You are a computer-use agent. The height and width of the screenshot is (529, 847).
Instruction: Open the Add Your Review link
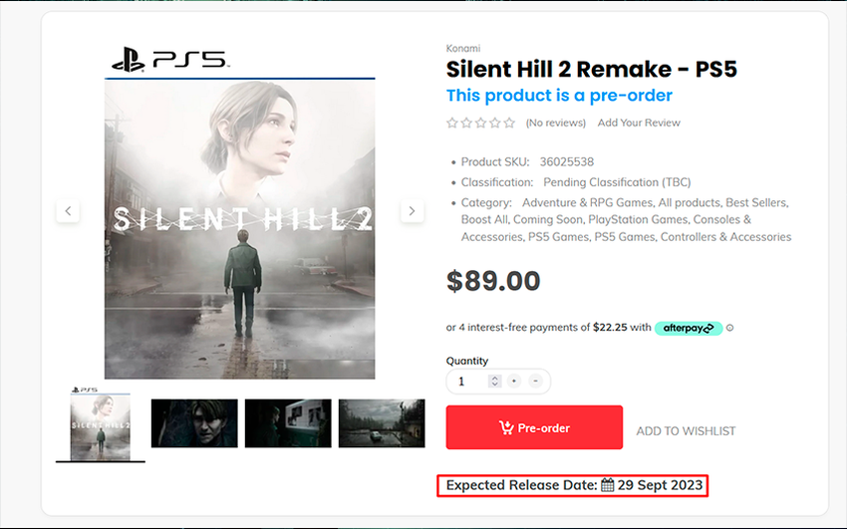pyautogui.click(x=639, y=124)
